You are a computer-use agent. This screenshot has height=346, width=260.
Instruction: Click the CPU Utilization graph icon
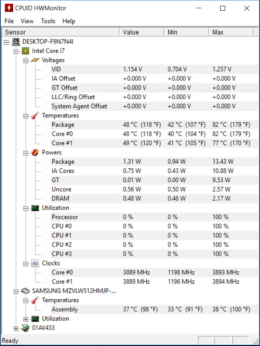coord(35,208)
